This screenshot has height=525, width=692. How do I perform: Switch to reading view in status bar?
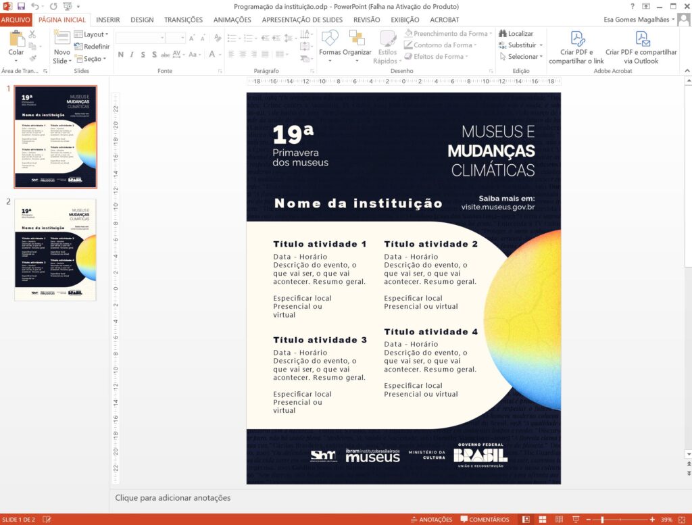558,520
